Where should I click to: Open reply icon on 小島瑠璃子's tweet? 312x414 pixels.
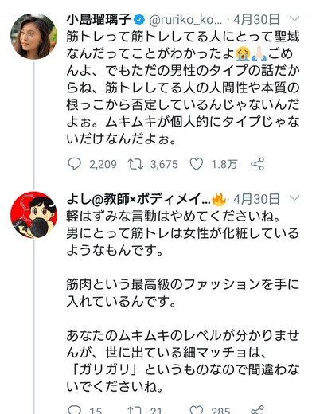[x=75, y=164]
